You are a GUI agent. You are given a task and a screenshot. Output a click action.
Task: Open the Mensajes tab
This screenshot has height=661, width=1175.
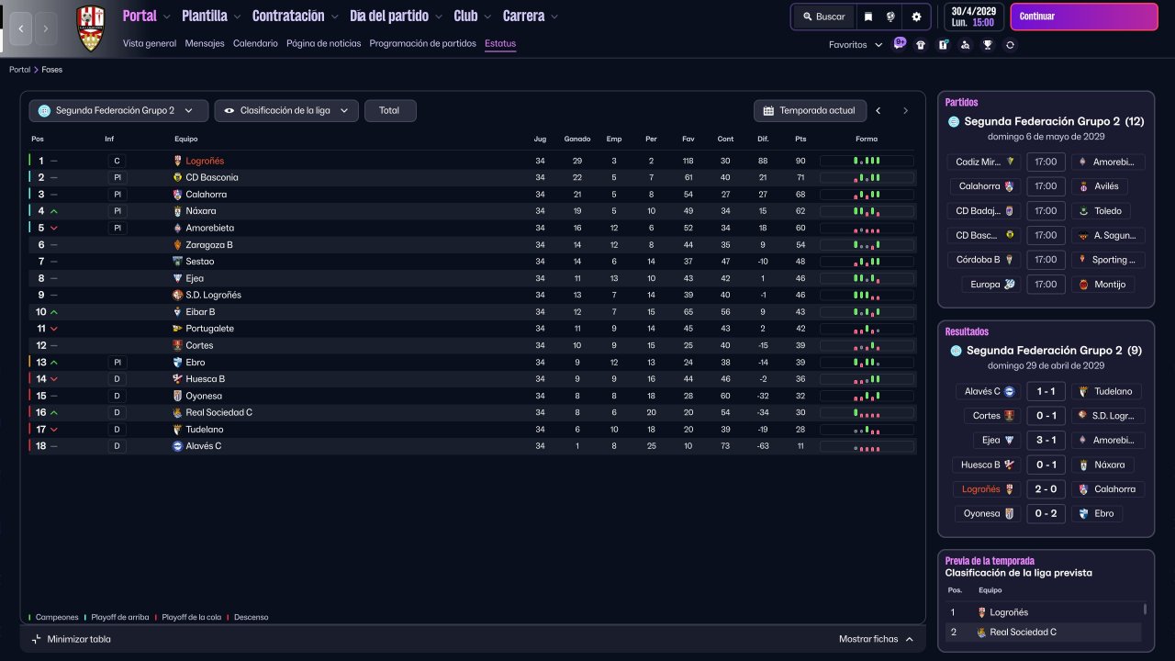click(x=205, y=43)
